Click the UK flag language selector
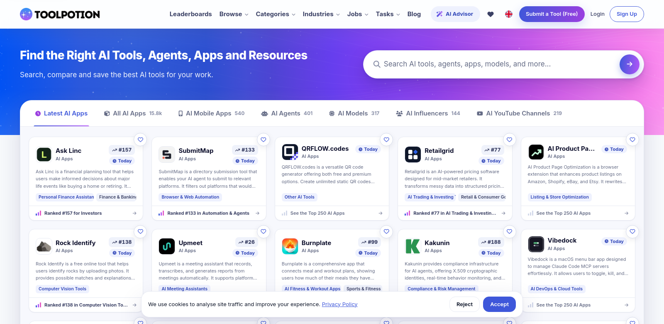 point(509,14)
